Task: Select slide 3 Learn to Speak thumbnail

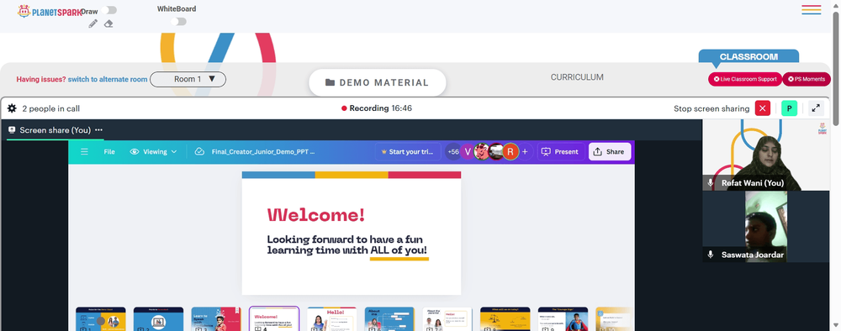Action: [216, 319]
